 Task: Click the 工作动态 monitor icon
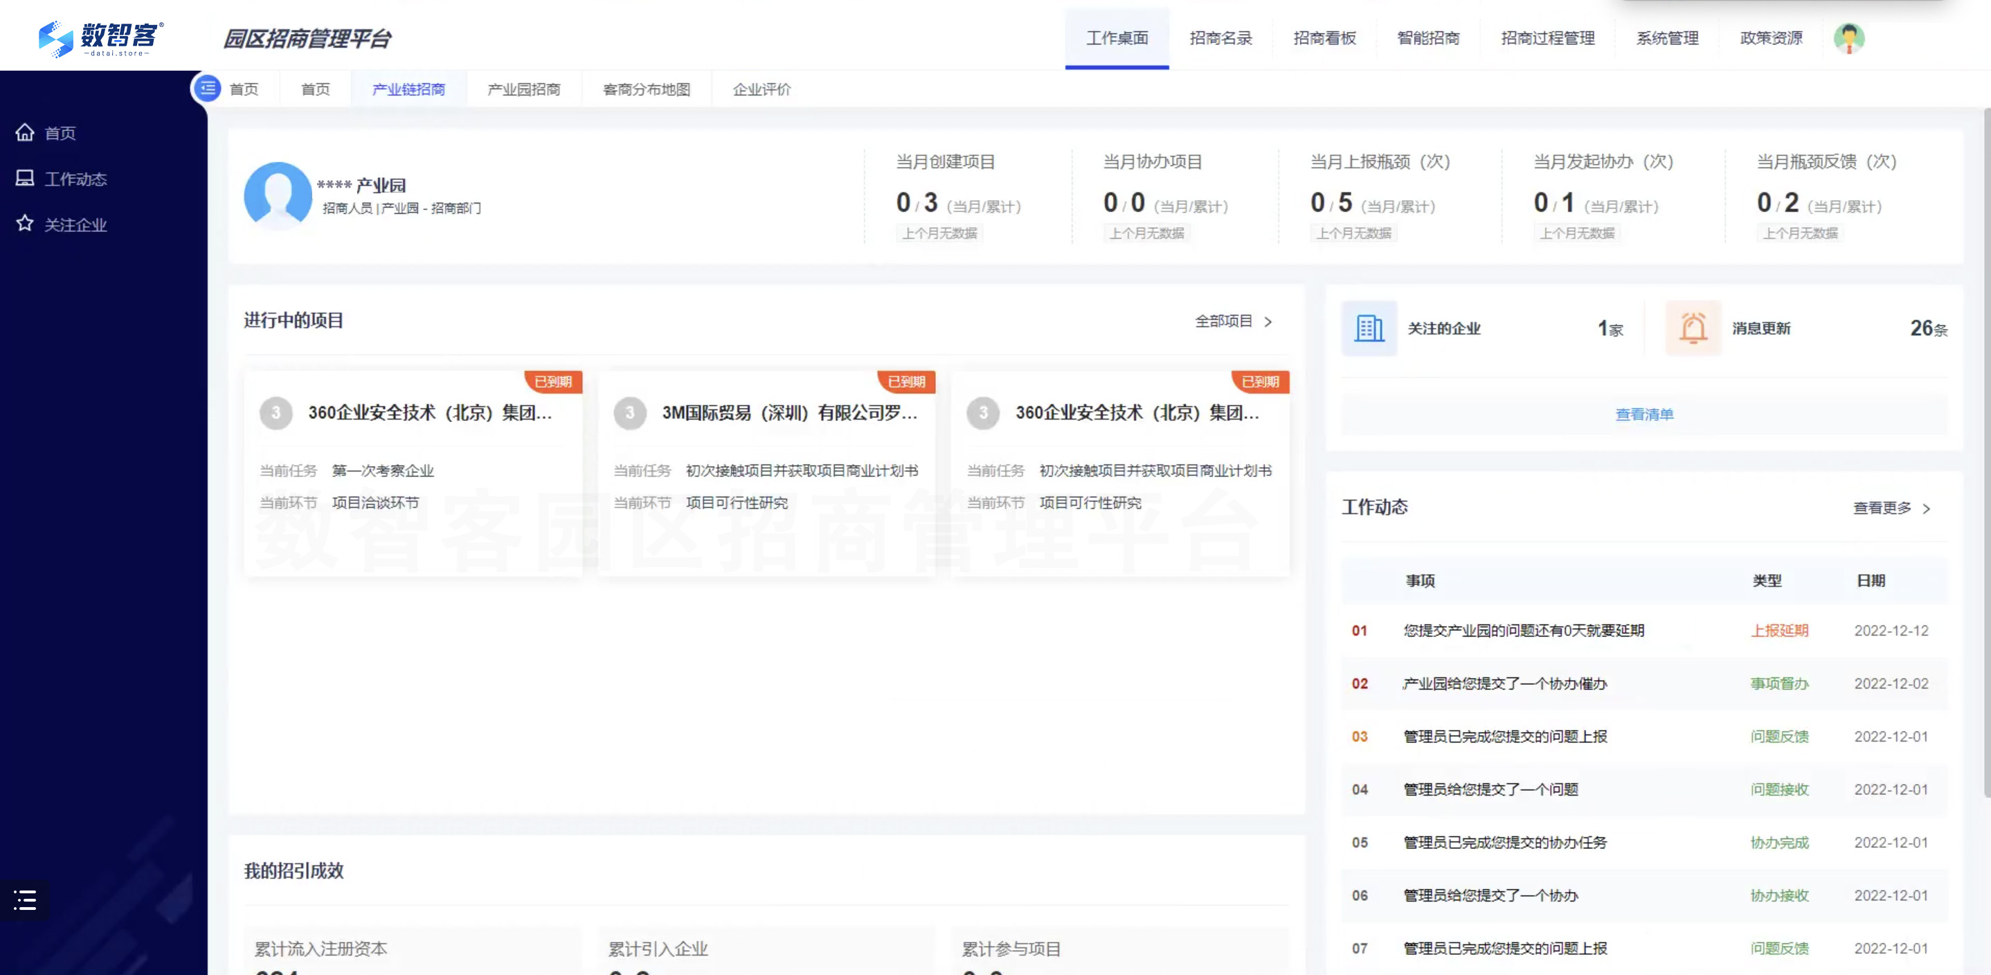(x=25, y=178)
